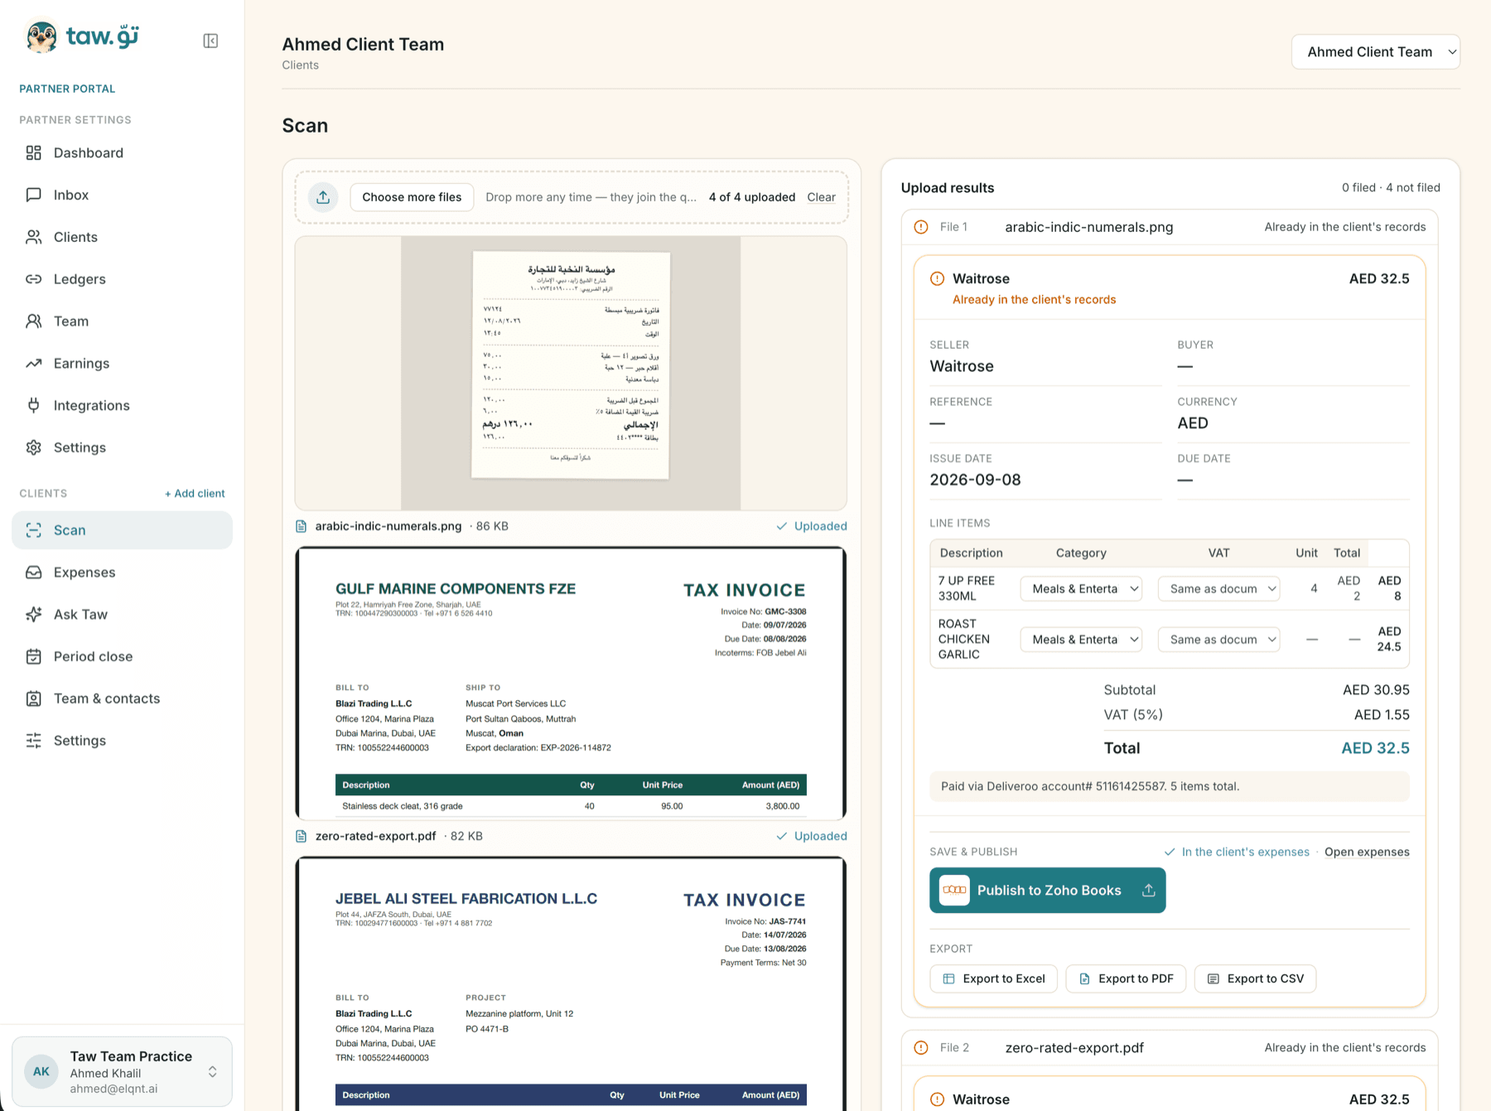
Task: Click the Clients people icon
Action: [x=33, y=237]
